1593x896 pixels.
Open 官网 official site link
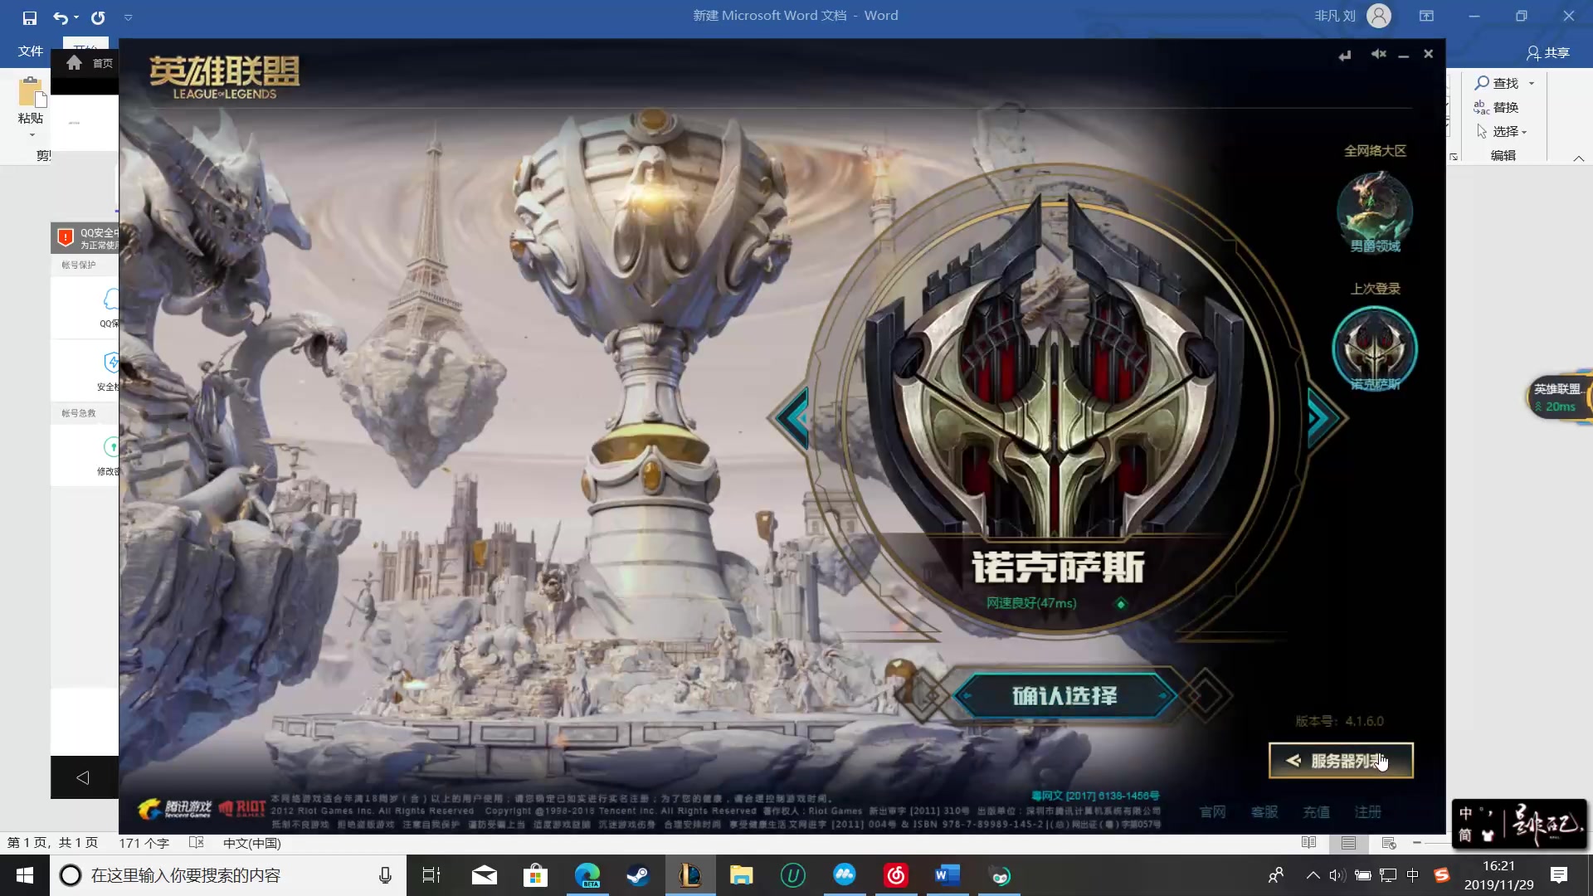coord(1212,811)
